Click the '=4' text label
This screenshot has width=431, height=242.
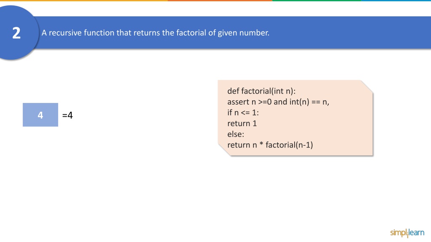[67, 115]
